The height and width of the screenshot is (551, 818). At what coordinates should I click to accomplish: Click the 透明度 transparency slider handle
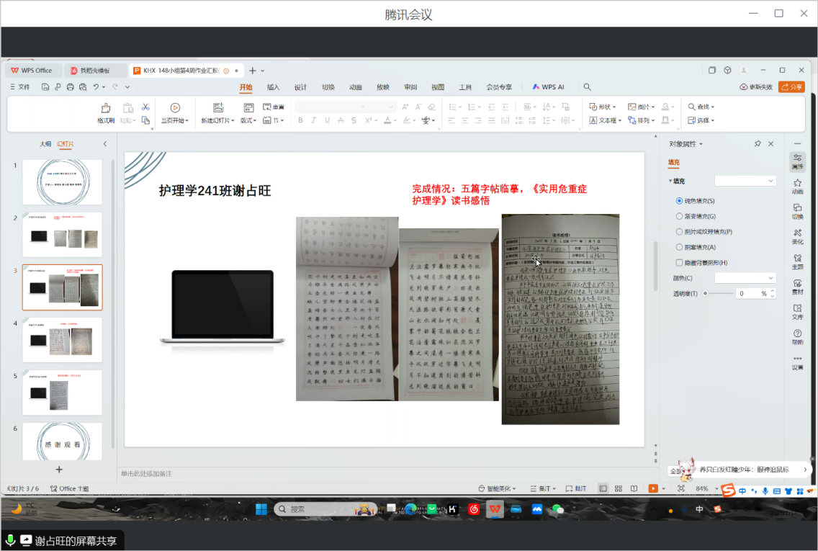click(x=706, y=293)
